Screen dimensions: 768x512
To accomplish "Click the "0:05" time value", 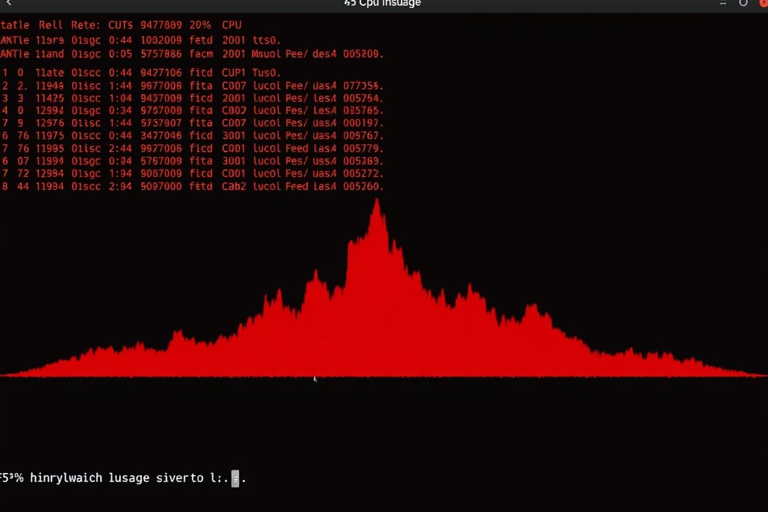I will (x=120, y=54).
